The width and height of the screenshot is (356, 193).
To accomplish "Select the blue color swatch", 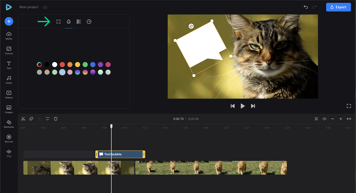I will 93,64.
